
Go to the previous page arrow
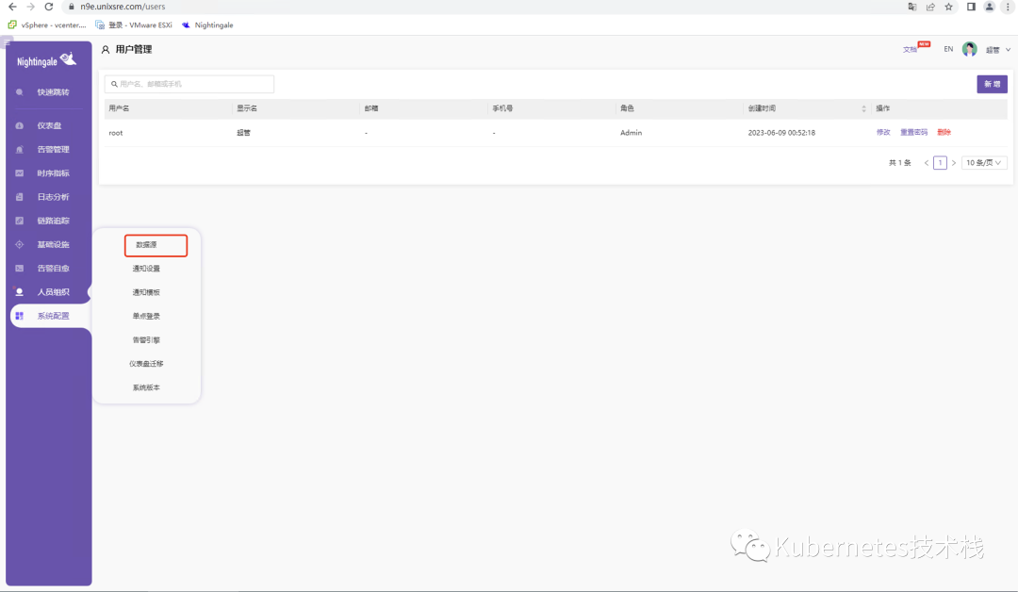coord(926,163)
